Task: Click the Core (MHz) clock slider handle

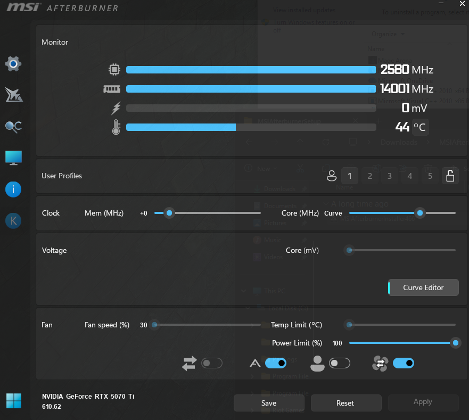Action: click(x=420, y=213)
